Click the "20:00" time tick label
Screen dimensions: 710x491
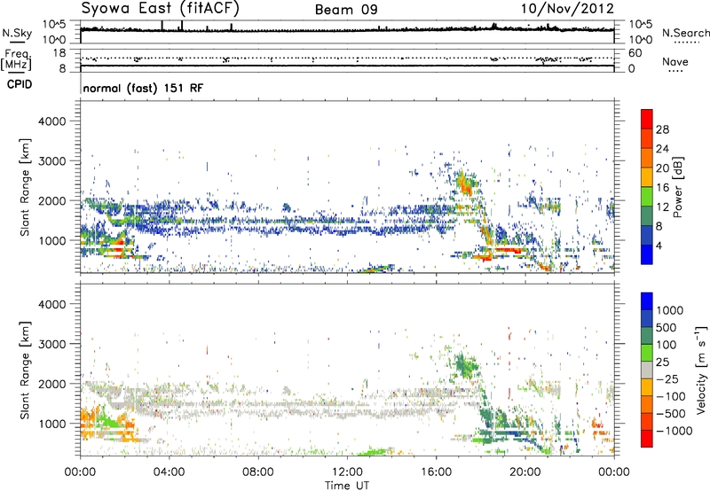(525, 472)
